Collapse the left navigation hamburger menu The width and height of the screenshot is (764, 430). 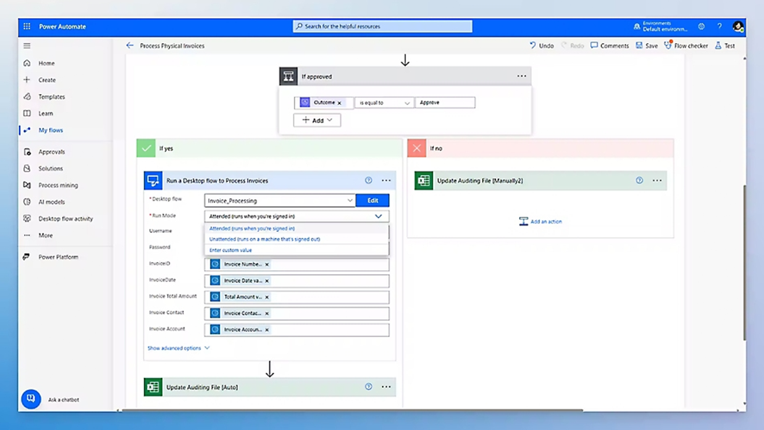27,46
